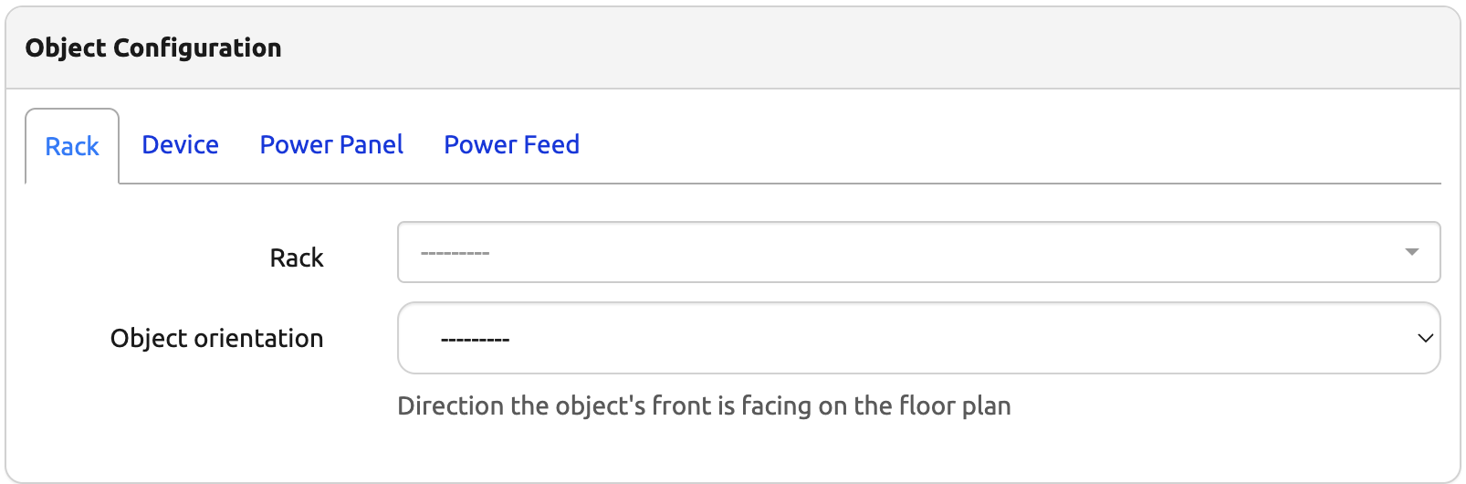Activate the Rack tab
This screenshot has height=484, width=1466.
tap(72, 147)
